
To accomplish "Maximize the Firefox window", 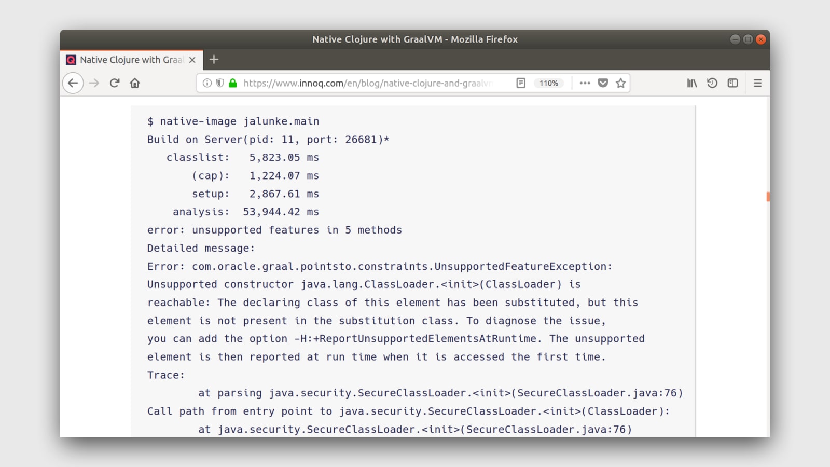I will click(x=748, y=39).
